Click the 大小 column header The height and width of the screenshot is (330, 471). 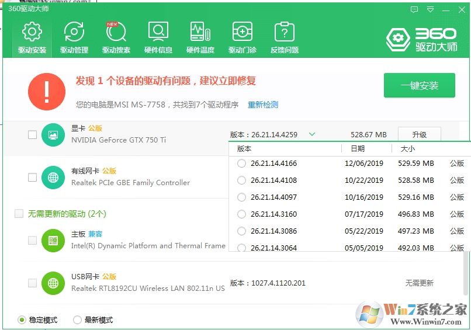tap(408, 148)
